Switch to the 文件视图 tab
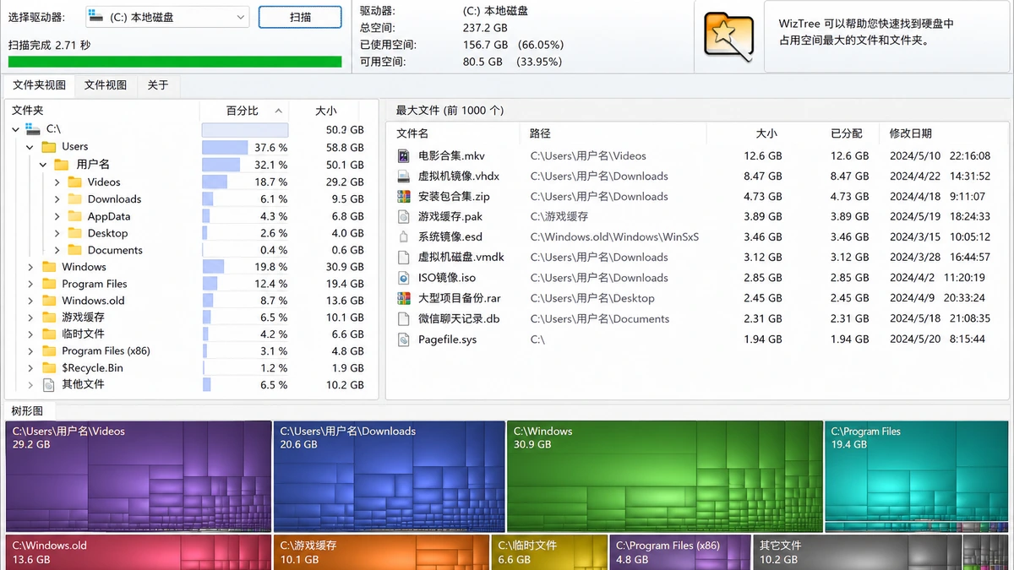1014x570 pixels. point(106,85)
